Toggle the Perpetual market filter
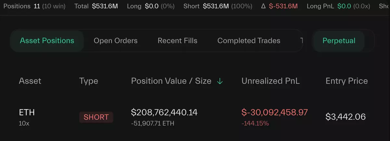The width and height of the screenshot is (390, 141). 339,41
